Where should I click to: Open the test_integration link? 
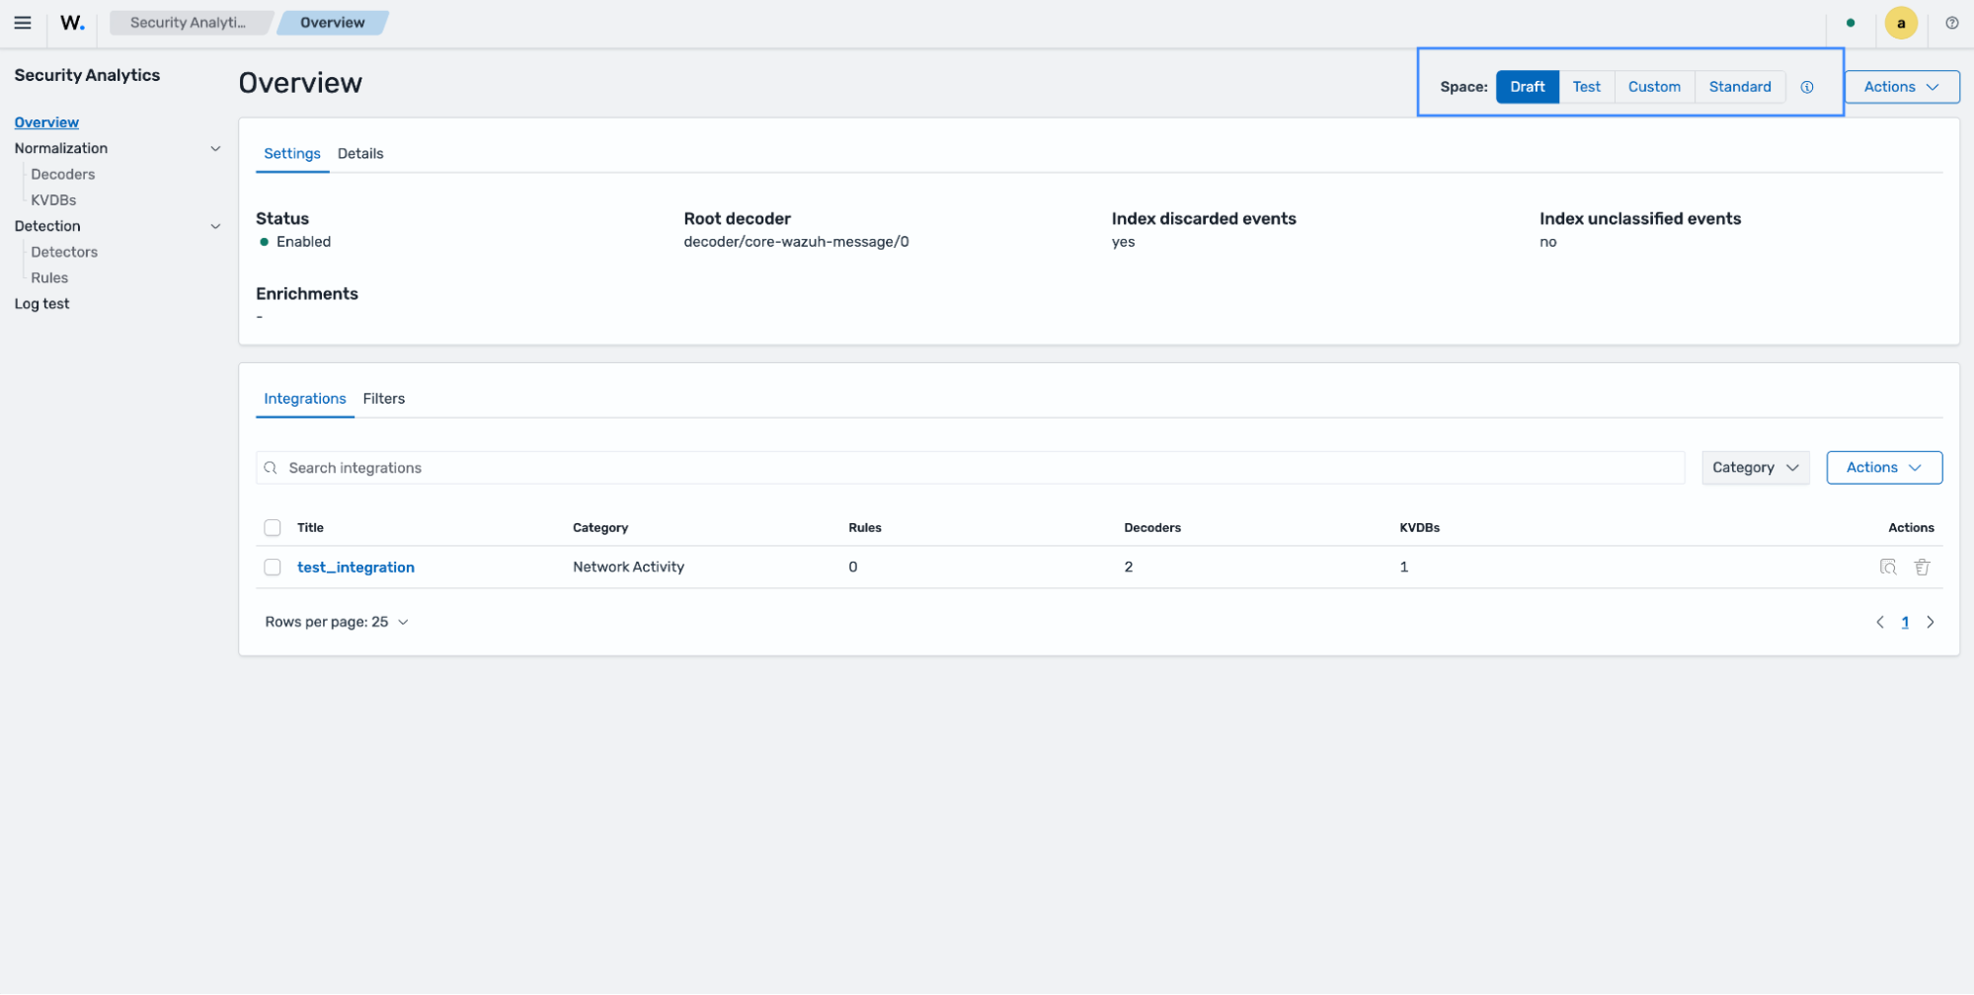tap(355, 568)
